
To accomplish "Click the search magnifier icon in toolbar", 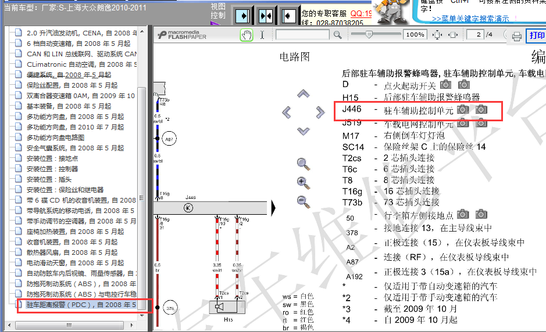I will pos(337,35).
